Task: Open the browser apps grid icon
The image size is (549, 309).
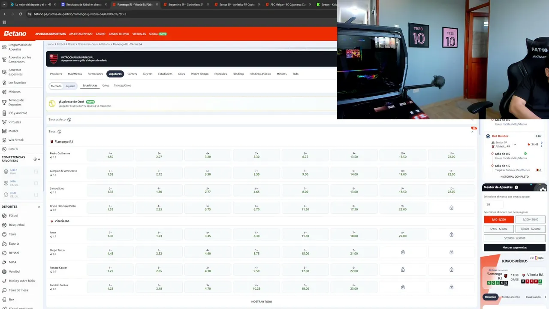Action: pos(4,22)
